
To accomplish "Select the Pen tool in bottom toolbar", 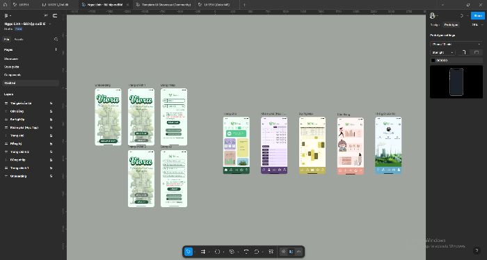I will (x=232, y=252).
